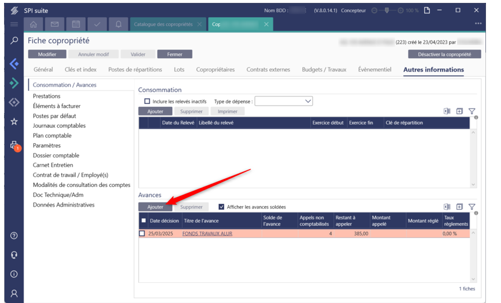This screenshot has height=303, width=501.
Task: Open the notifications bell icon
Action: 118,24
